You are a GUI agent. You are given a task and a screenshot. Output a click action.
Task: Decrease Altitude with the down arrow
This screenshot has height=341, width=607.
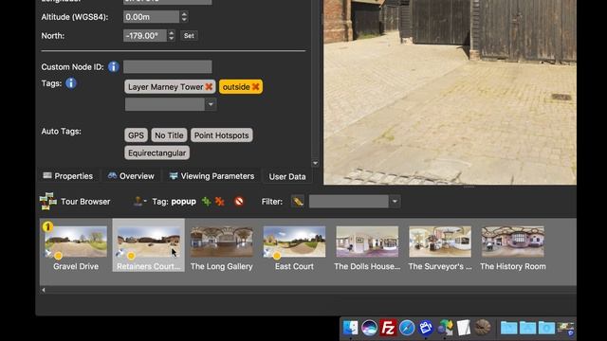(x=184, y=19)
